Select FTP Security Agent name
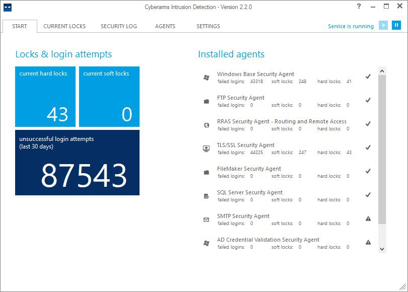 [x=241, y=98]
